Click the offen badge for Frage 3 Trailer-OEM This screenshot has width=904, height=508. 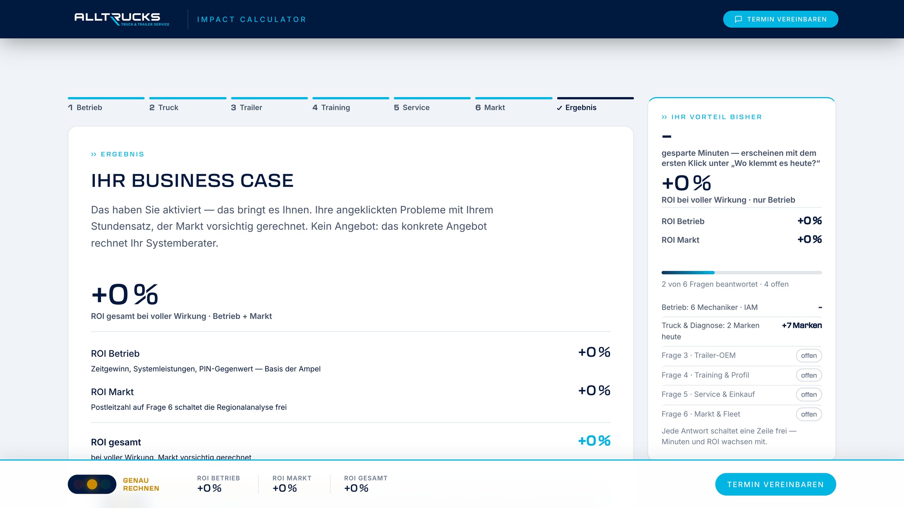click(809, 356)
